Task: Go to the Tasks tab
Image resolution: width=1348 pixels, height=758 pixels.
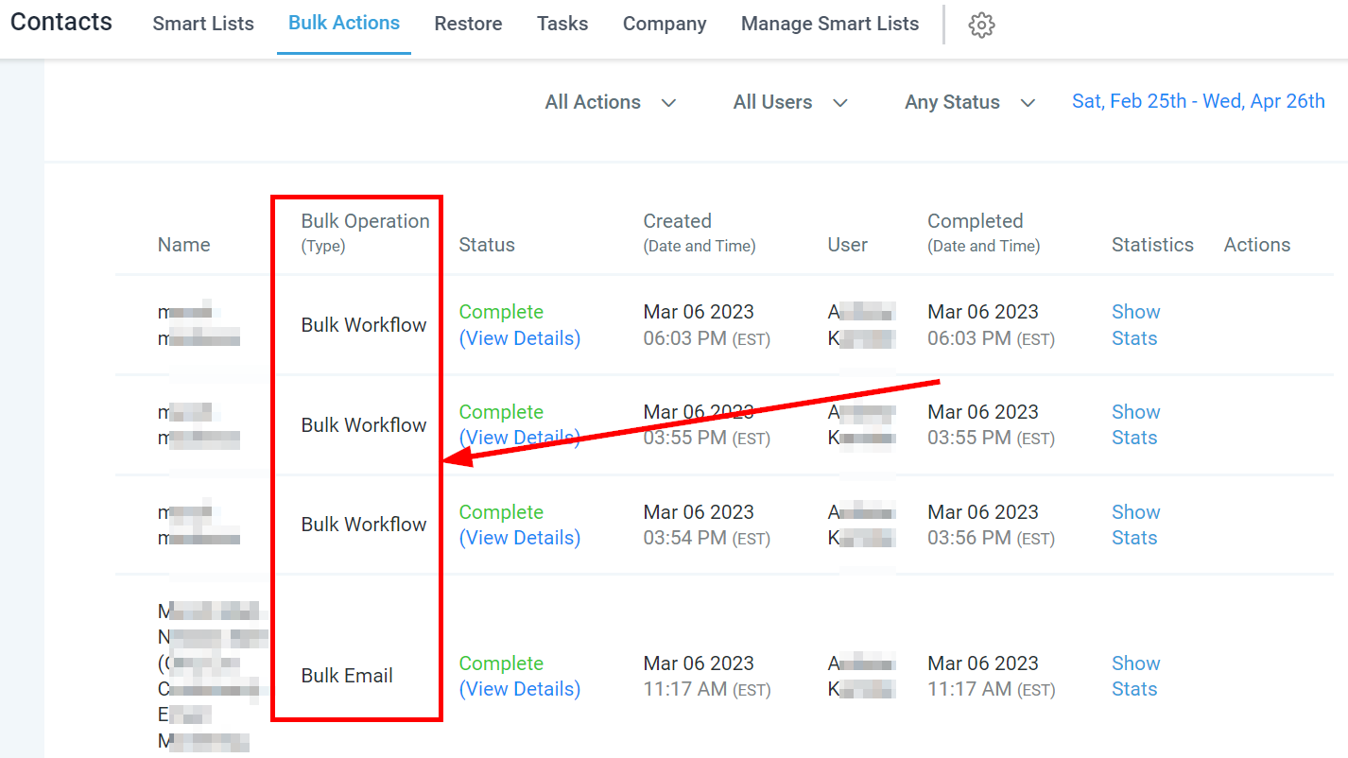Action: 562,24
